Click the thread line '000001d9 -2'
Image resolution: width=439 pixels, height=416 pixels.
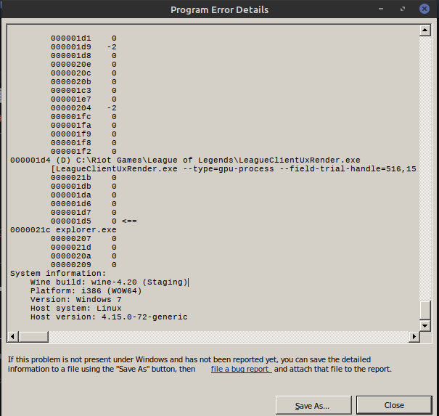83,46
